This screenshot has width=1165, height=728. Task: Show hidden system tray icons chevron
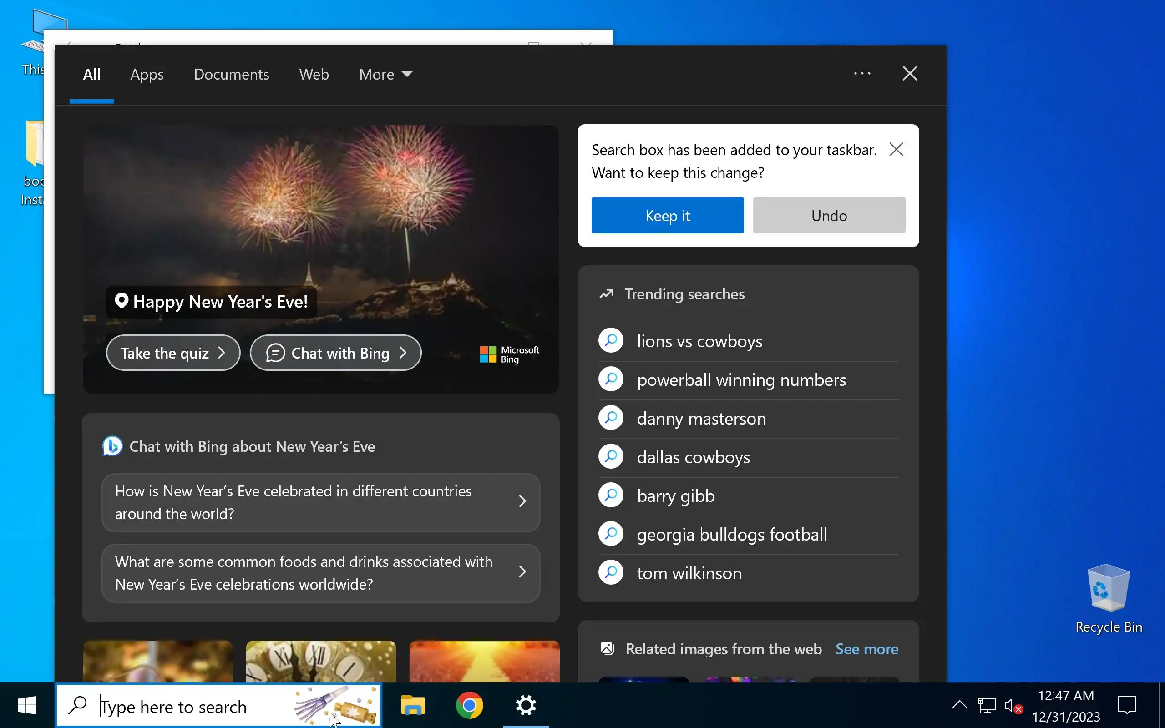[959, 705]
